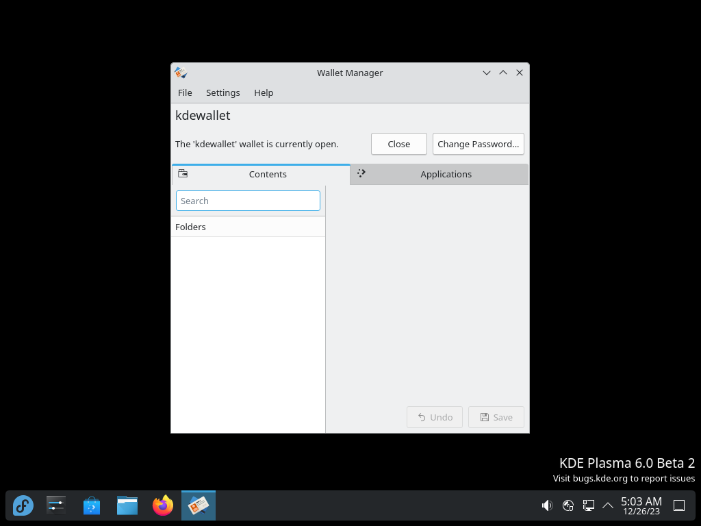The width and height of the screenshot is (701, 526).
Task: Switch to the Applications tab
Action: pos(439,175)
